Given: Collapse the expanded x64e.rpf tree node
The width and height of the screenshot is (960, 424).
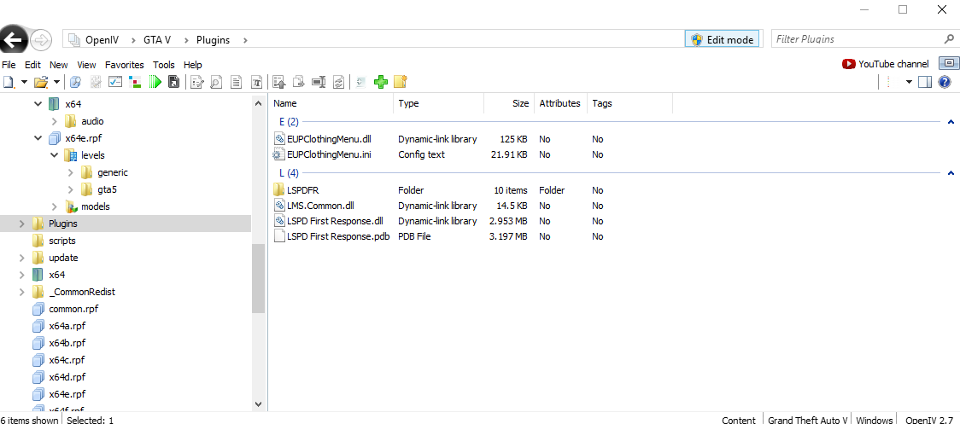Looking at the screenshot, I should click(38, 138).
